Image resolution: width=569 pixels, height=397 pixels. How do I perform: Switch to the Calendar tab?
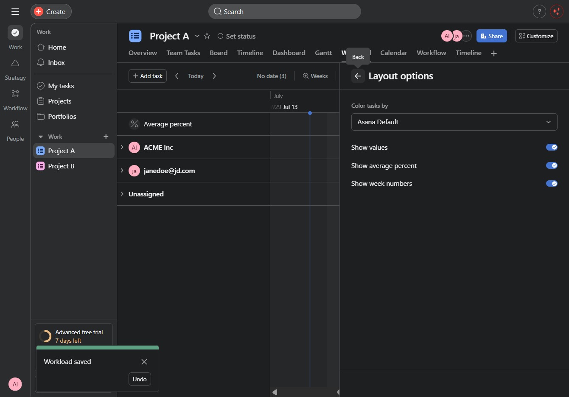[394, 53]
